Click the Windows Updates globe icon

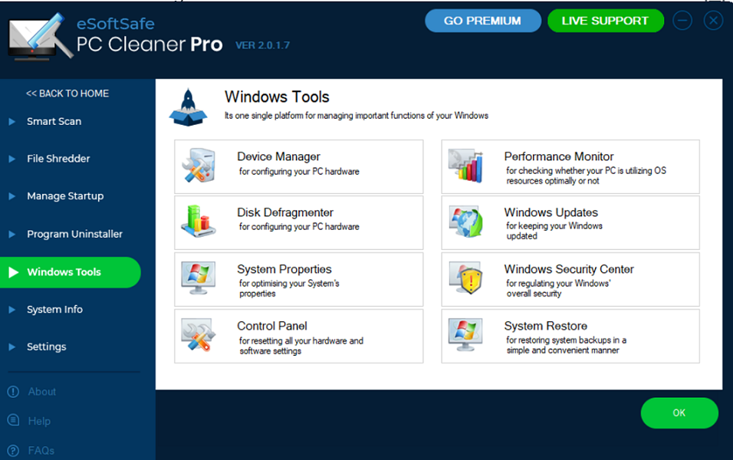click(465, 221)
